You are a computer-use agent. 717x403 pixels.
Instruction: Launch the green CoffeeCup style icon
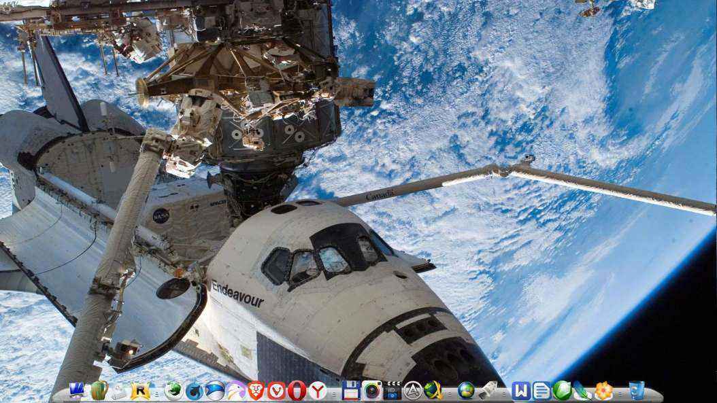[562, 391]
